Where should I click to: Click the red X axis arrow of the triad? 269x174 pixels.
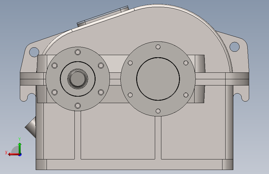tap(13, 154)
